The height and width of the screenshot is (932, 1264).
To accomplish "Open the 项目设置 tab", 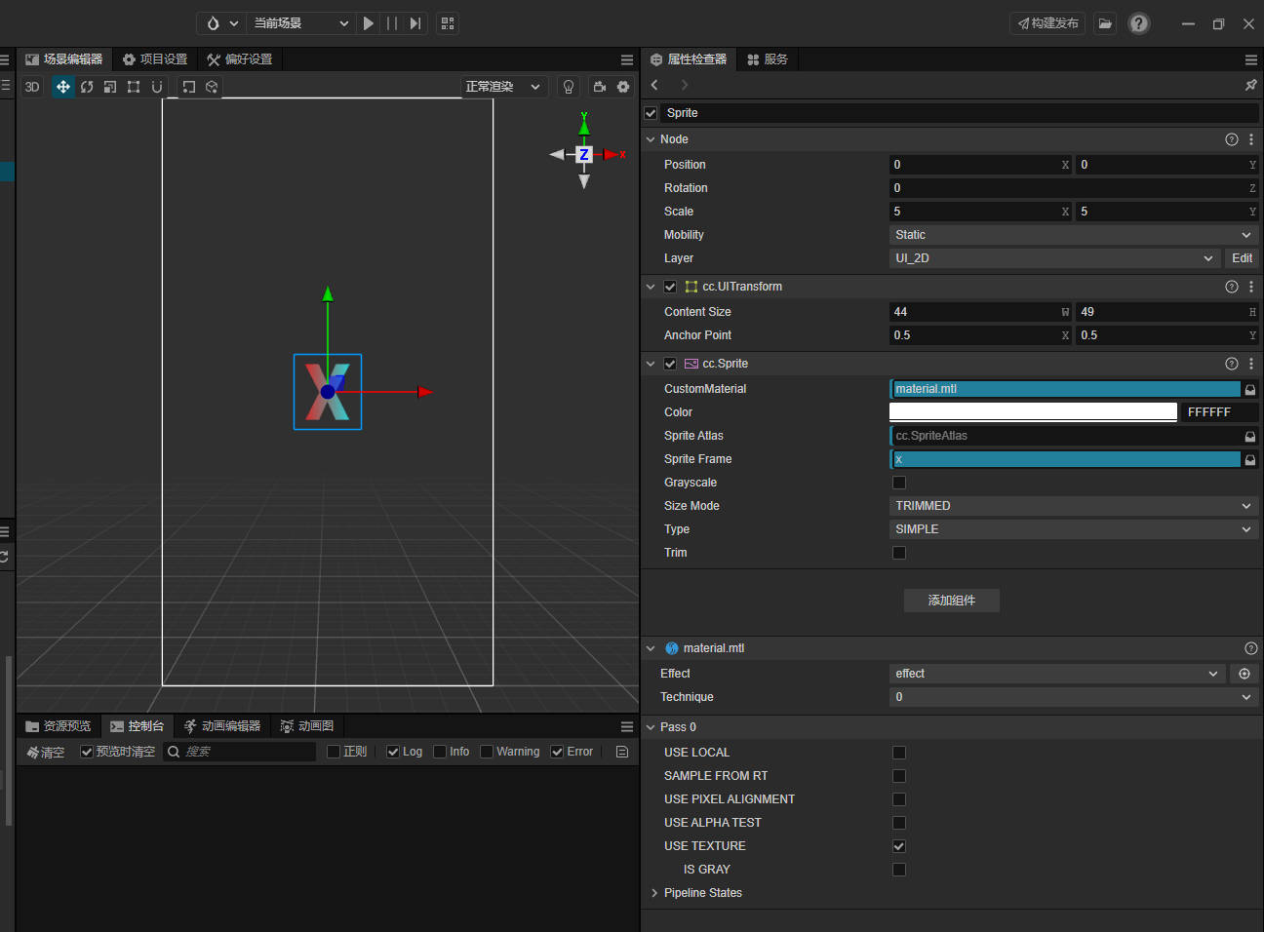I will click(155, 59).
